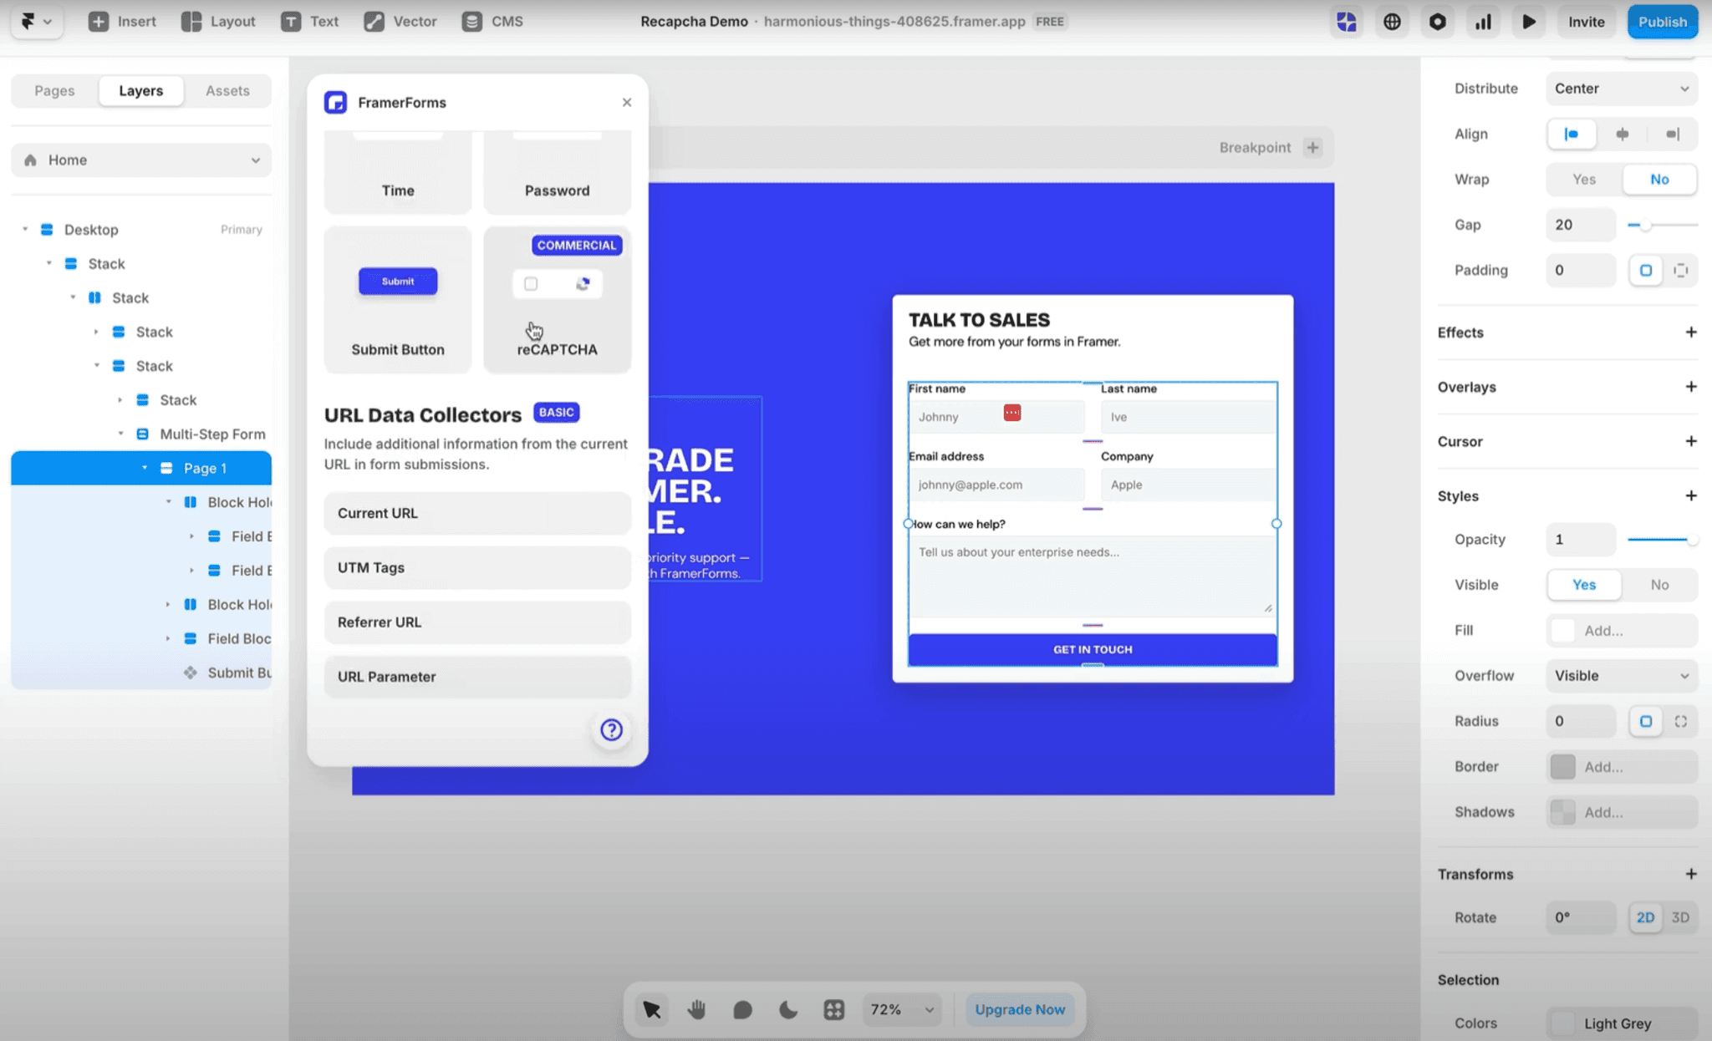Set Visible to No
The image size is (1712, 1041).
pyautogui.click(x=1658, y=584)
